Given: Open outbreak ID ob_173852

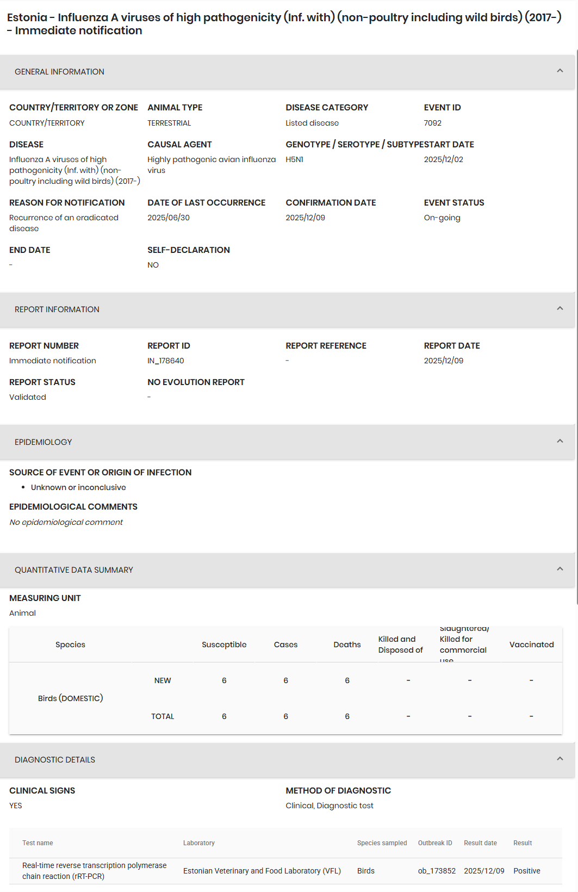Looking at the screenshot, I should point(437,871).
